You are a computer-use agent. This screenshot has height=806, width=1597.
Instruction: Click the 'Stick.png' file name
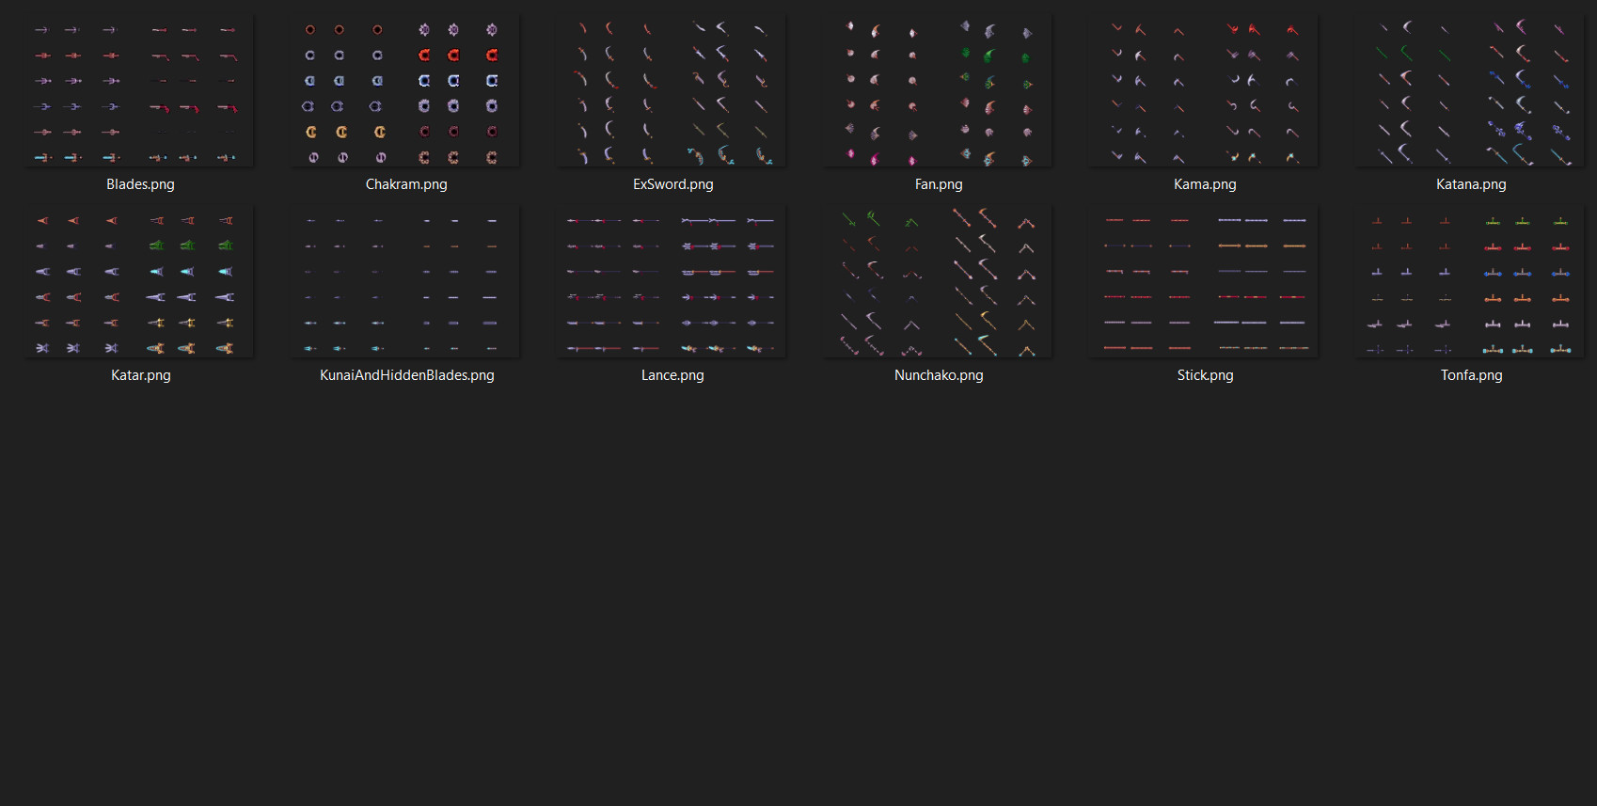[x=1205, y=375]
